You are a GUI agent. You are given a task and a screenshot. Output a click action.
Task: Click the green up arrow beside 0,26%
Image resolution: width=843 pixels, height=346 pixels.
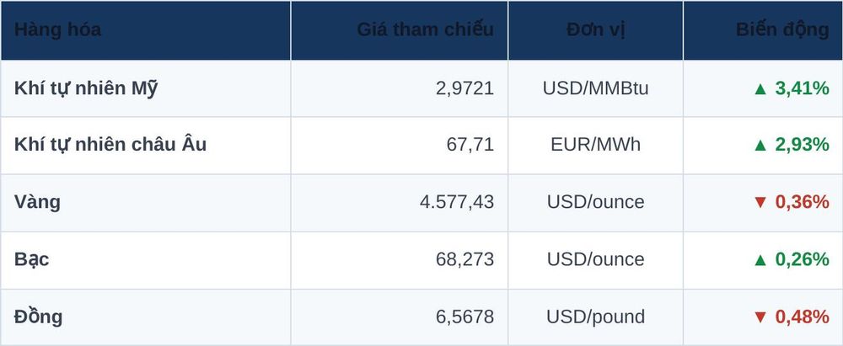coord(760,260)
